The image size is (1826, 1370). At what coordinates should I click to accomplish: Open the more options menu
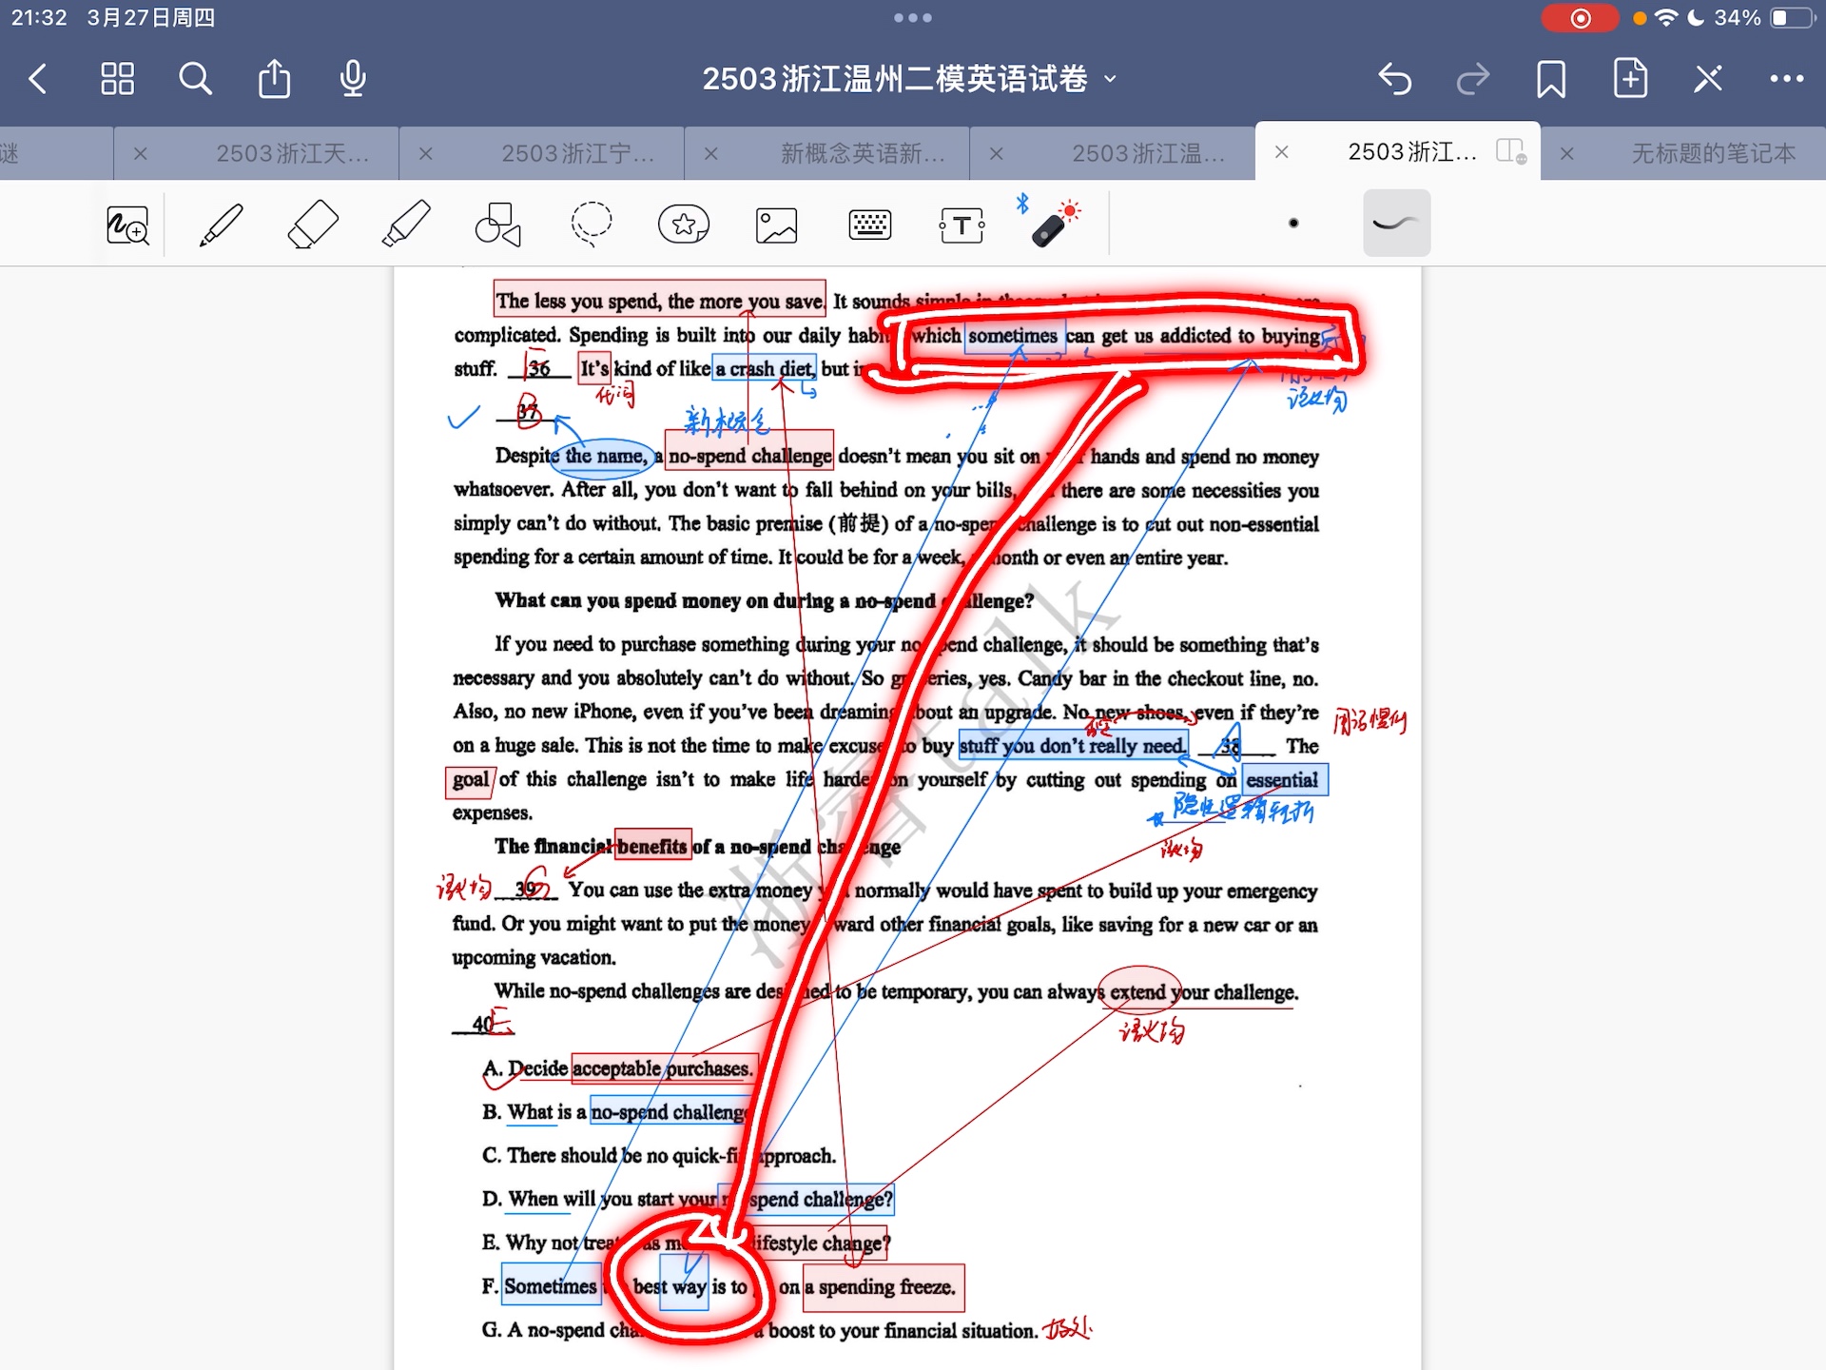click(x=1787, y=79)
